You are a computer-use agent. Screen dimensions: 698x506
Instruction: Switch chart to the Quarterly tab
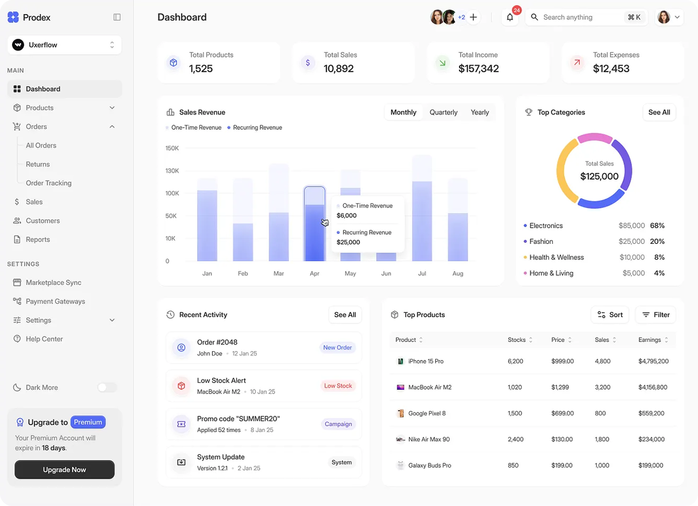(x=443, y=112)
